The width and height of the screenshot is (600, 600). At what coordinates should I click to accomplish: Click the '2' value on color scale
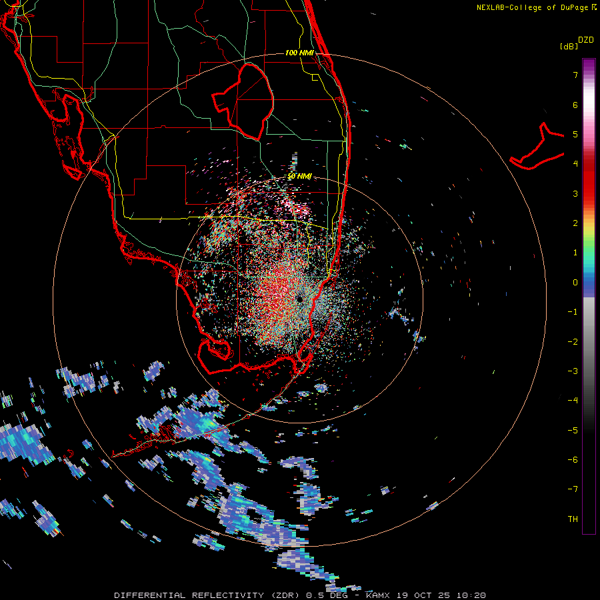pyautogui.click(x=575, y=223)
